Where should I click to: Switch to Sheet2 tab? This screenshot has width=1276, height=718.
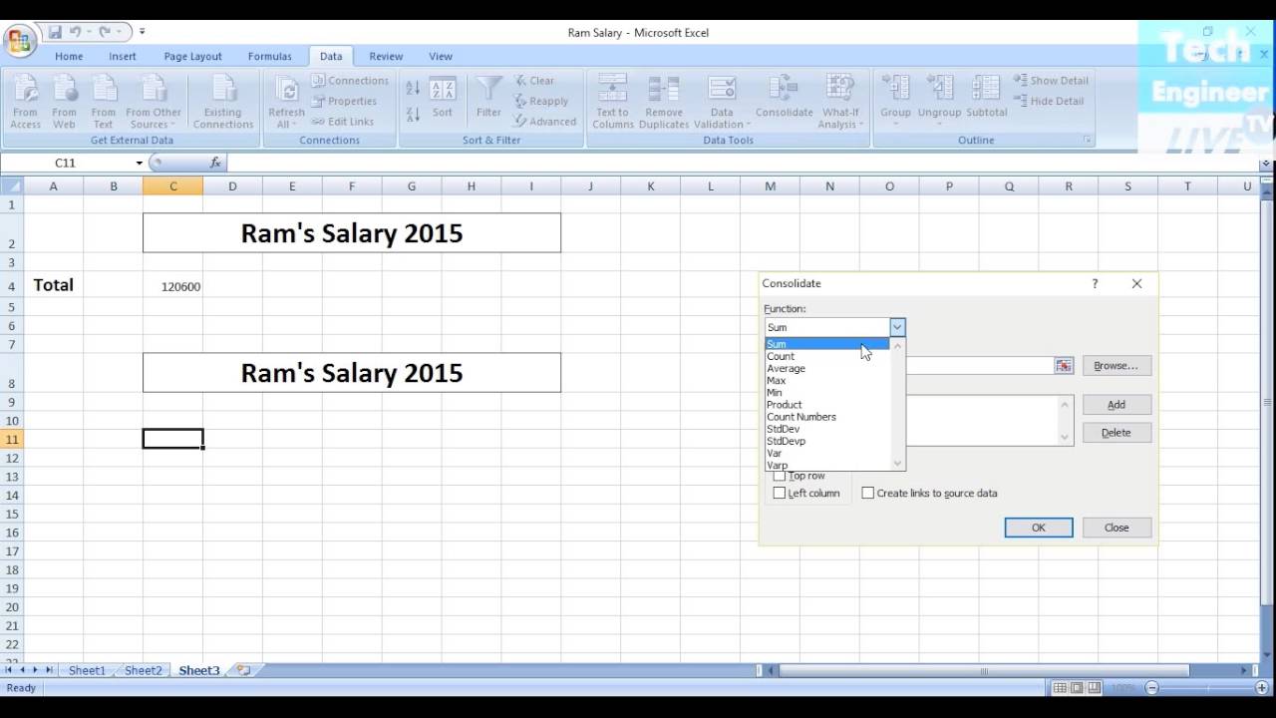[x=144, y=670]
